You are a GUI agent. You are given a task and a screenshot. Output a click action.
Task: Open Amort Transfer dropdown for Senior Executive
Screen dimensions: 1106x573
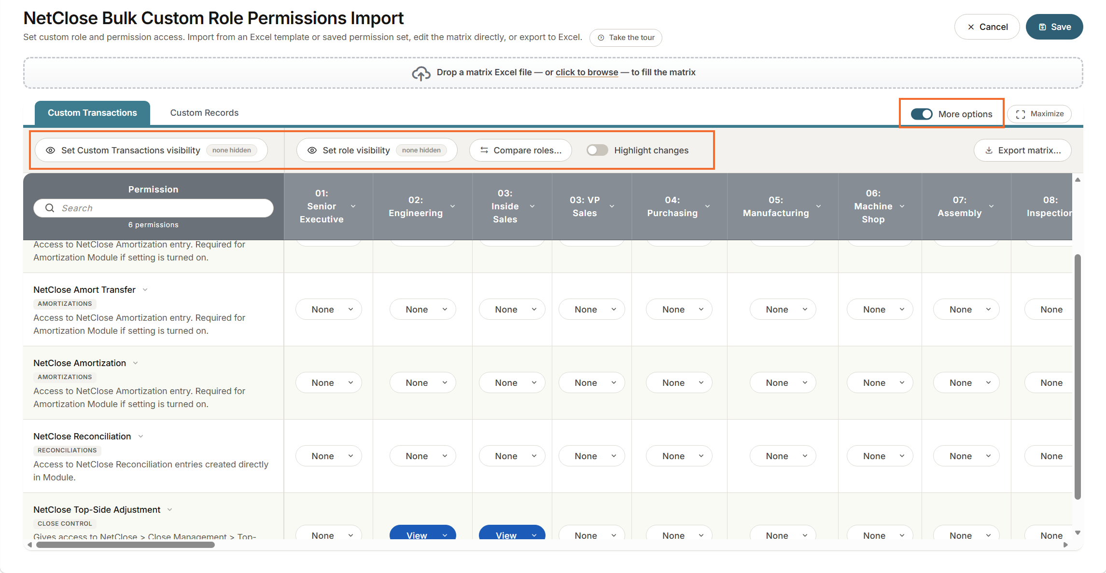click(x=329, y=310)
